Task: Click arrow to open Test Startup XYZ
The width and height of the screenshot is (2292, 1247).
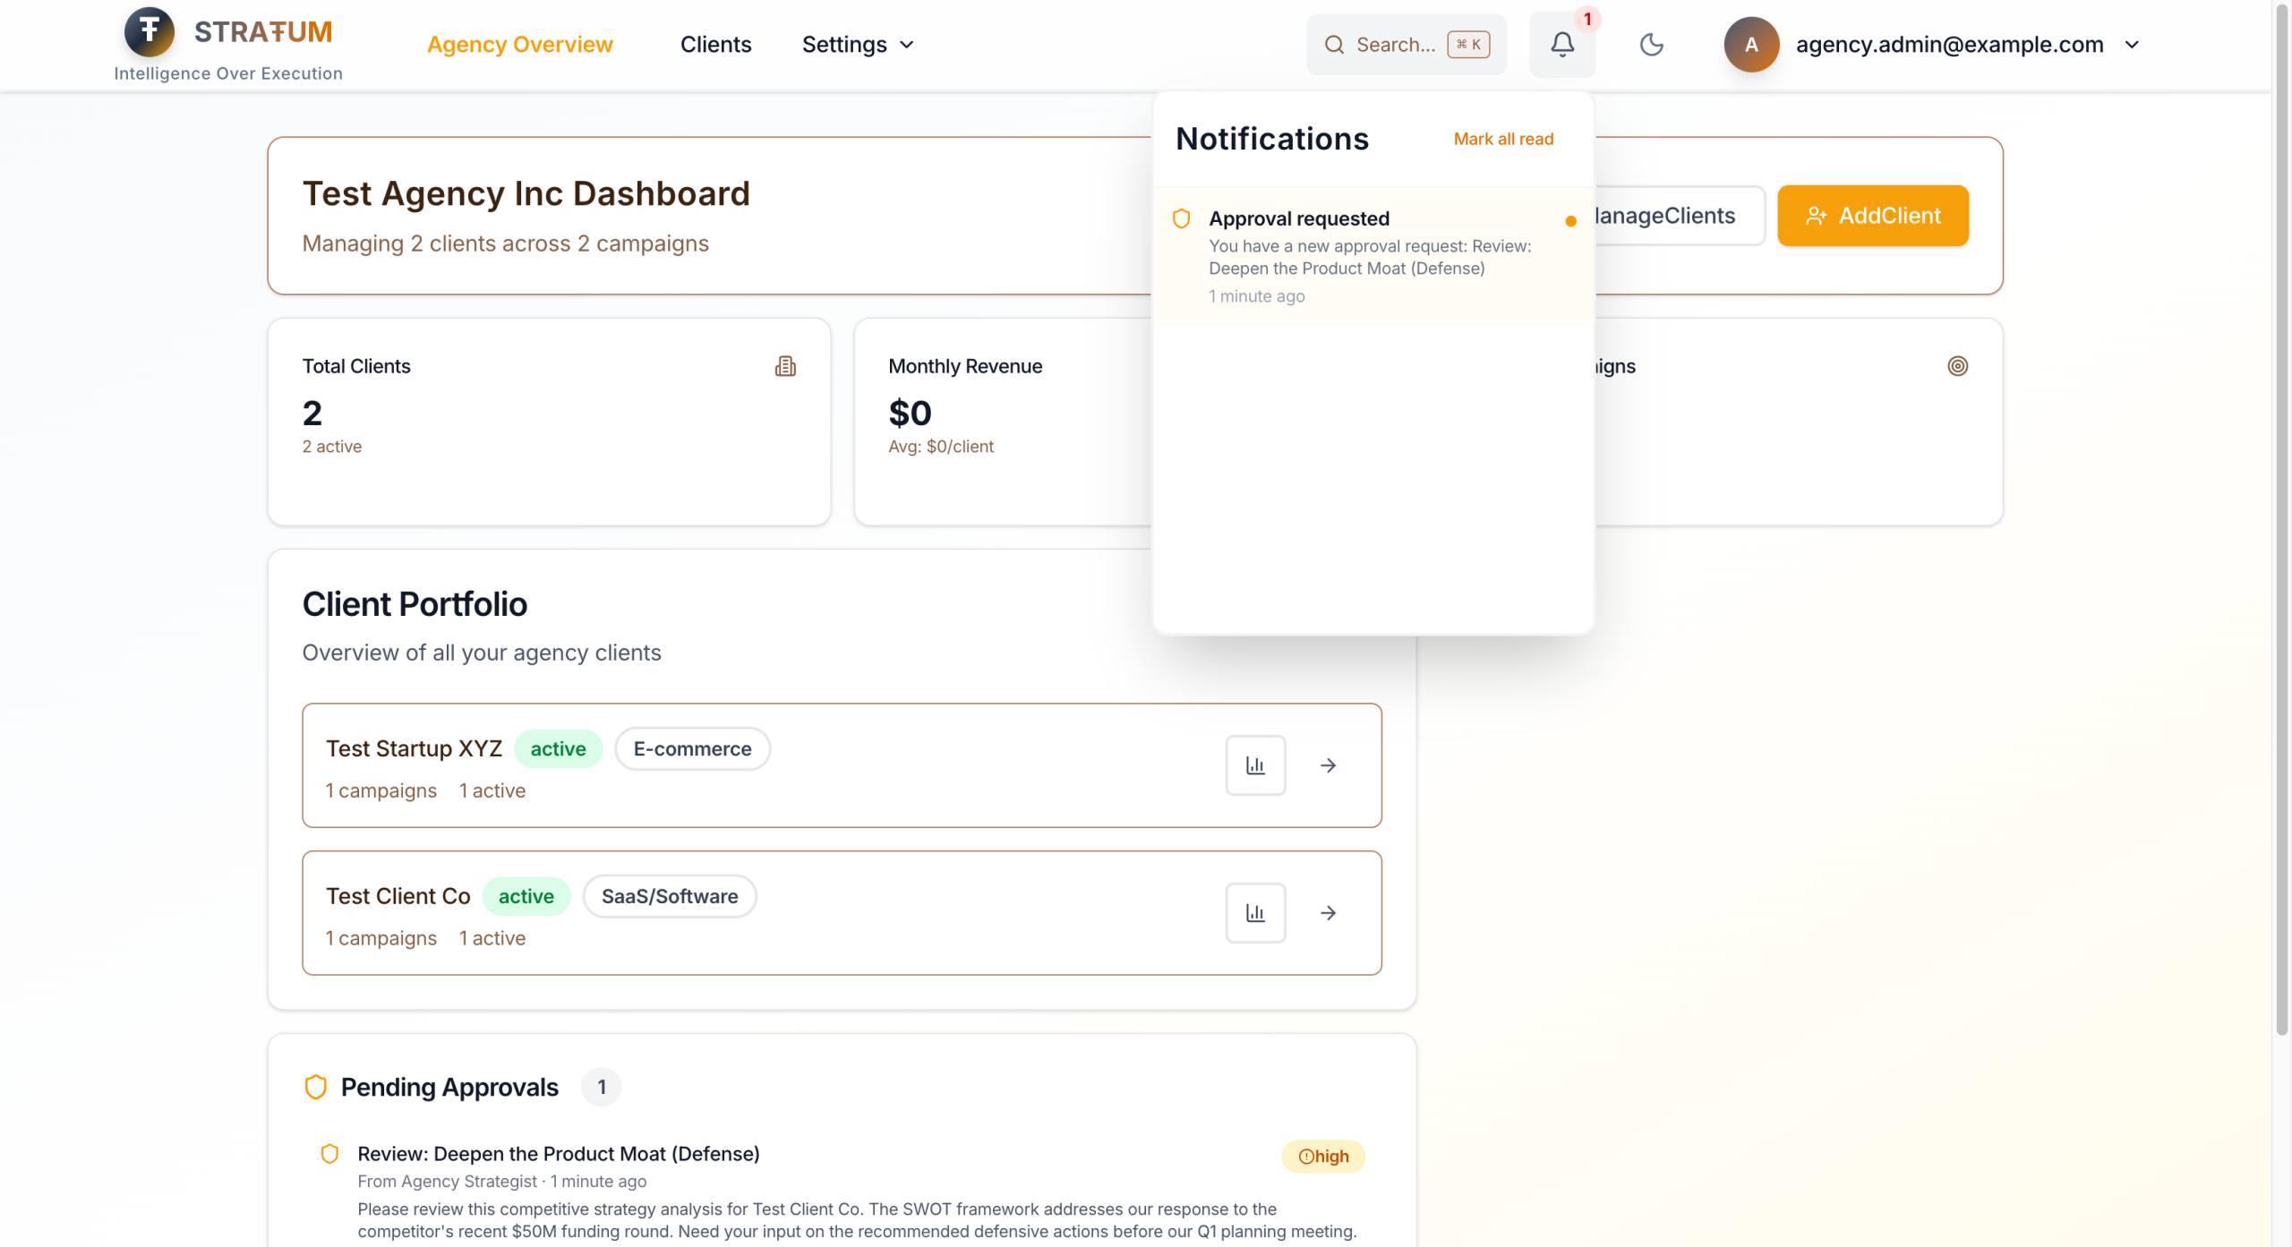Action: pos(1329,765)
